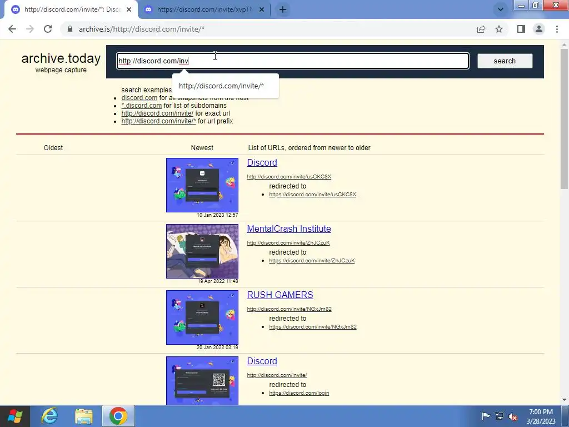Close the discord.com/invite/xvpT tab

click(x=261, y=10)
